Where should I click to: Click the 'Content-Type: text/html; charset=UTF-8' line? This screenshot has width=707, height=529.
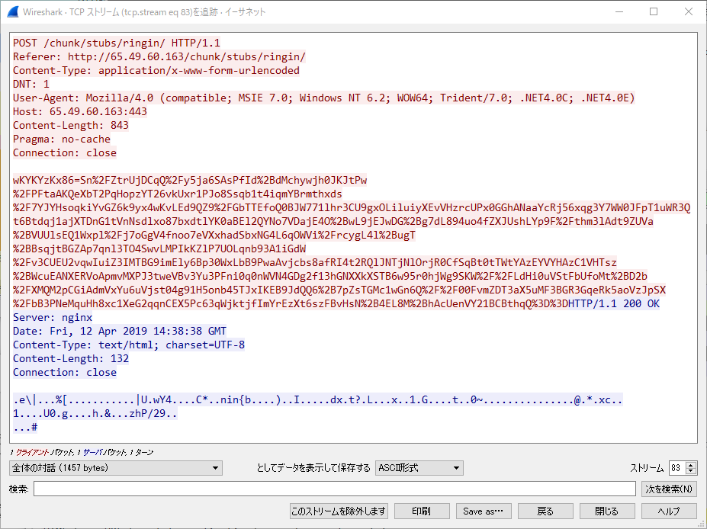[128, 345]
